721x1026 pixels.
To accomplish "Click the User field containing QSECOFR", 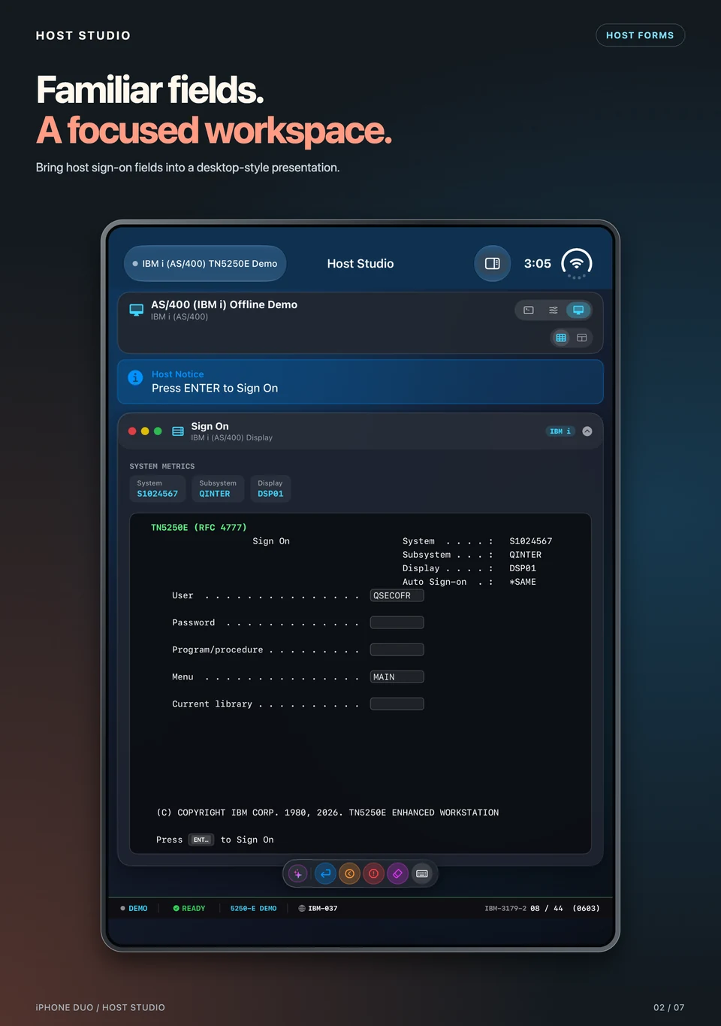I will [x=397, y=595].
